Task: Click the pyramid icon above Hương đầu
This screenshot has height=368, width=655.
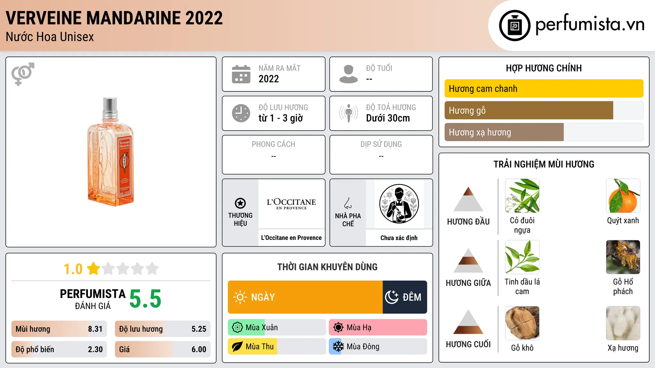Action: pyautogui.click(x=468, y=199)
